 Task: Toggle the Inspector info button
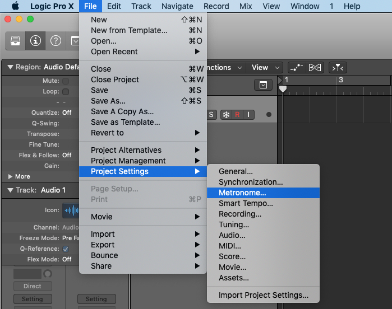click(x=35, y=40)
